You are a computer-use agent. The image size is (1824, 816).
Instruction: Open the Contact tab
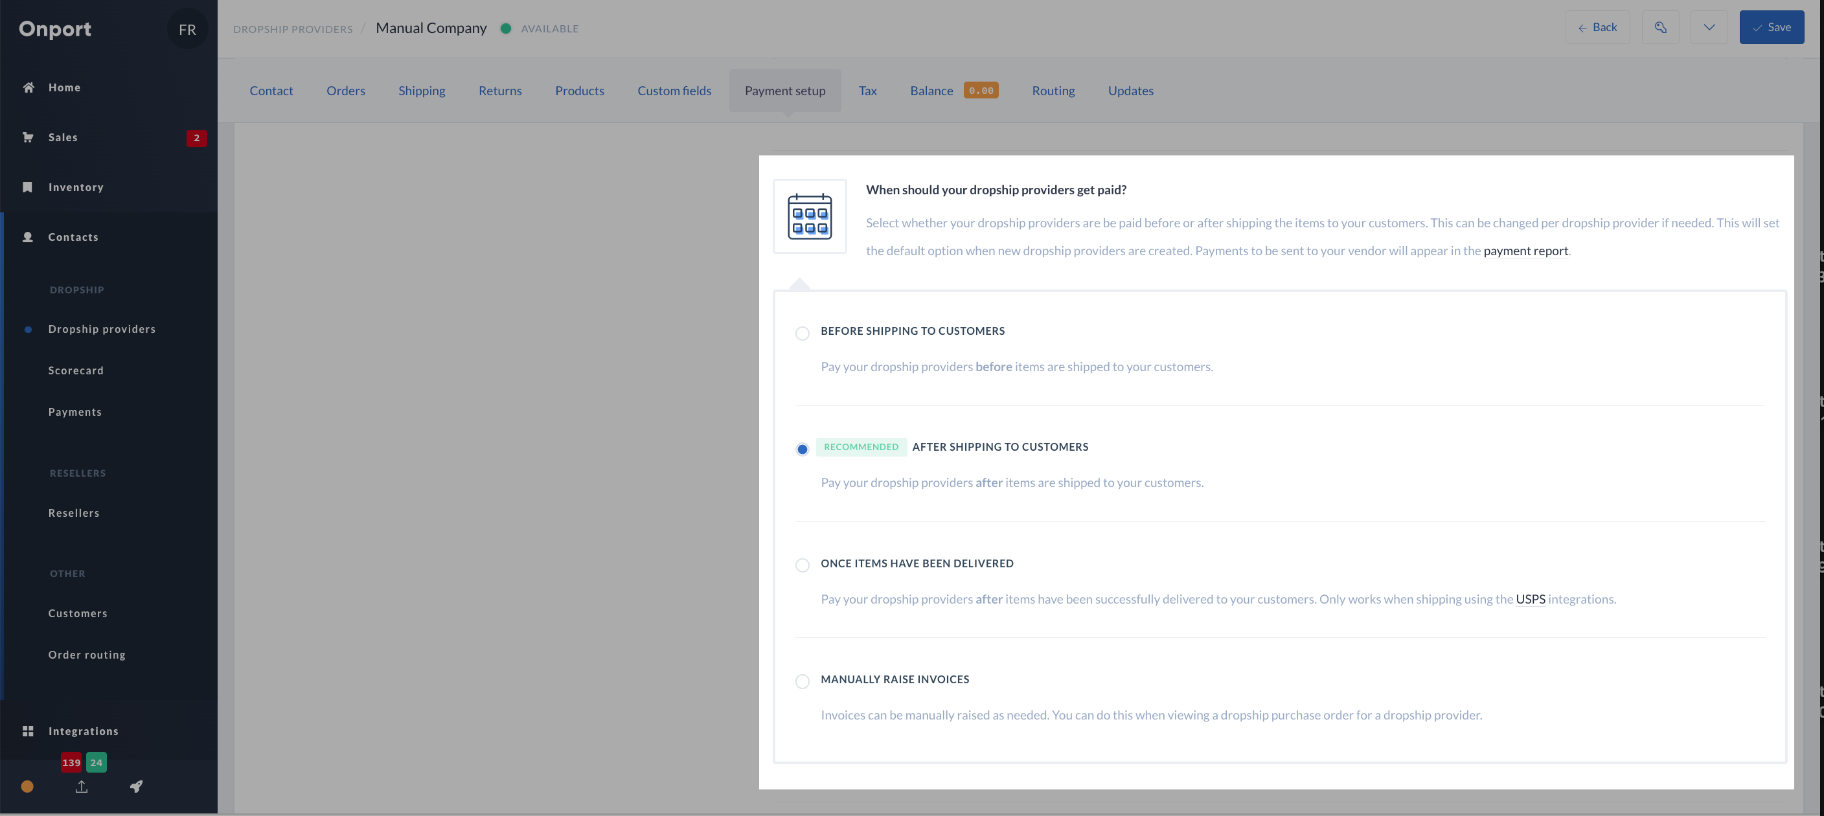(271, 91)
